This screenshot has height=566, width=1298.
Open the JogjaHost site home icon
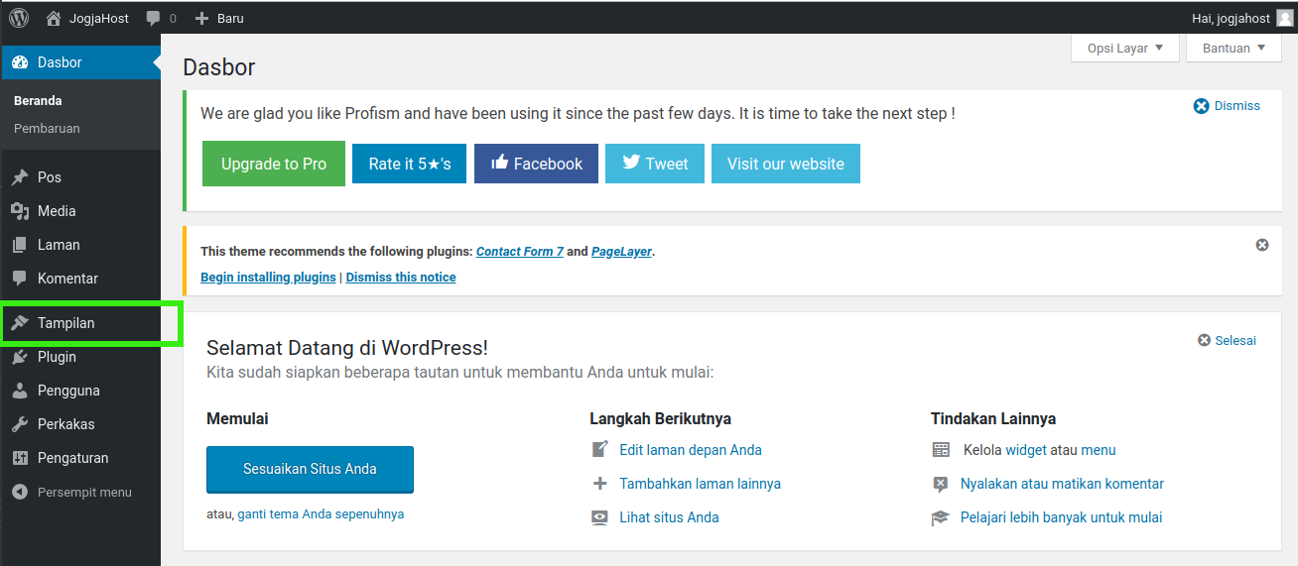pyautogui.click(x=54, y=18)
